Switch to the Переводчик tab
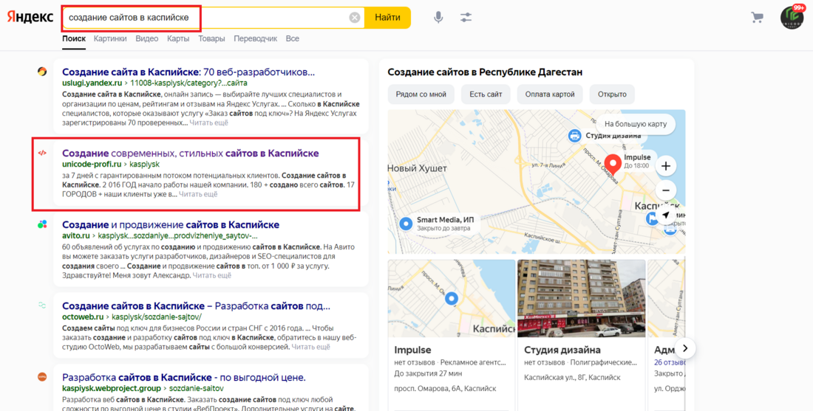The width and height of the screenshot is (813, 411). [x=255, y=39]
